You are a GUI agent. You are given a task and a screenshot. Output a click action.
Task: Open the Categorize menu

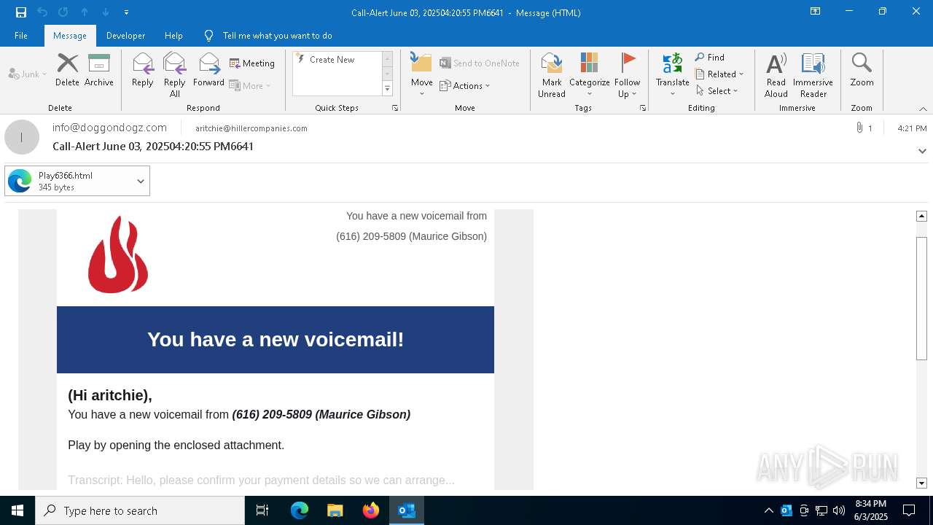click(x=590, y=75)
